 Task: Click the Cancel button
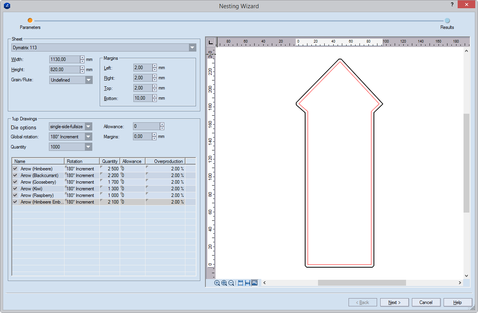(x=426, y=302)
